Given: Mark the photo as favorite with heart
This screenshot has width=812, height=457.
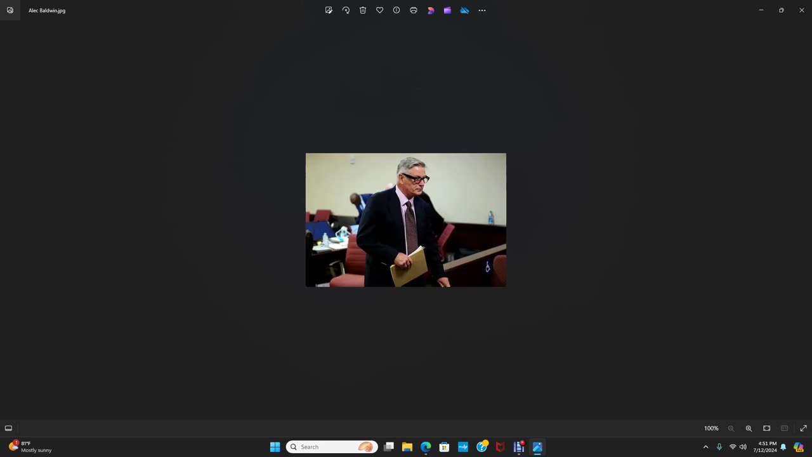Looking at the screenshot, I should coord(379,10).
